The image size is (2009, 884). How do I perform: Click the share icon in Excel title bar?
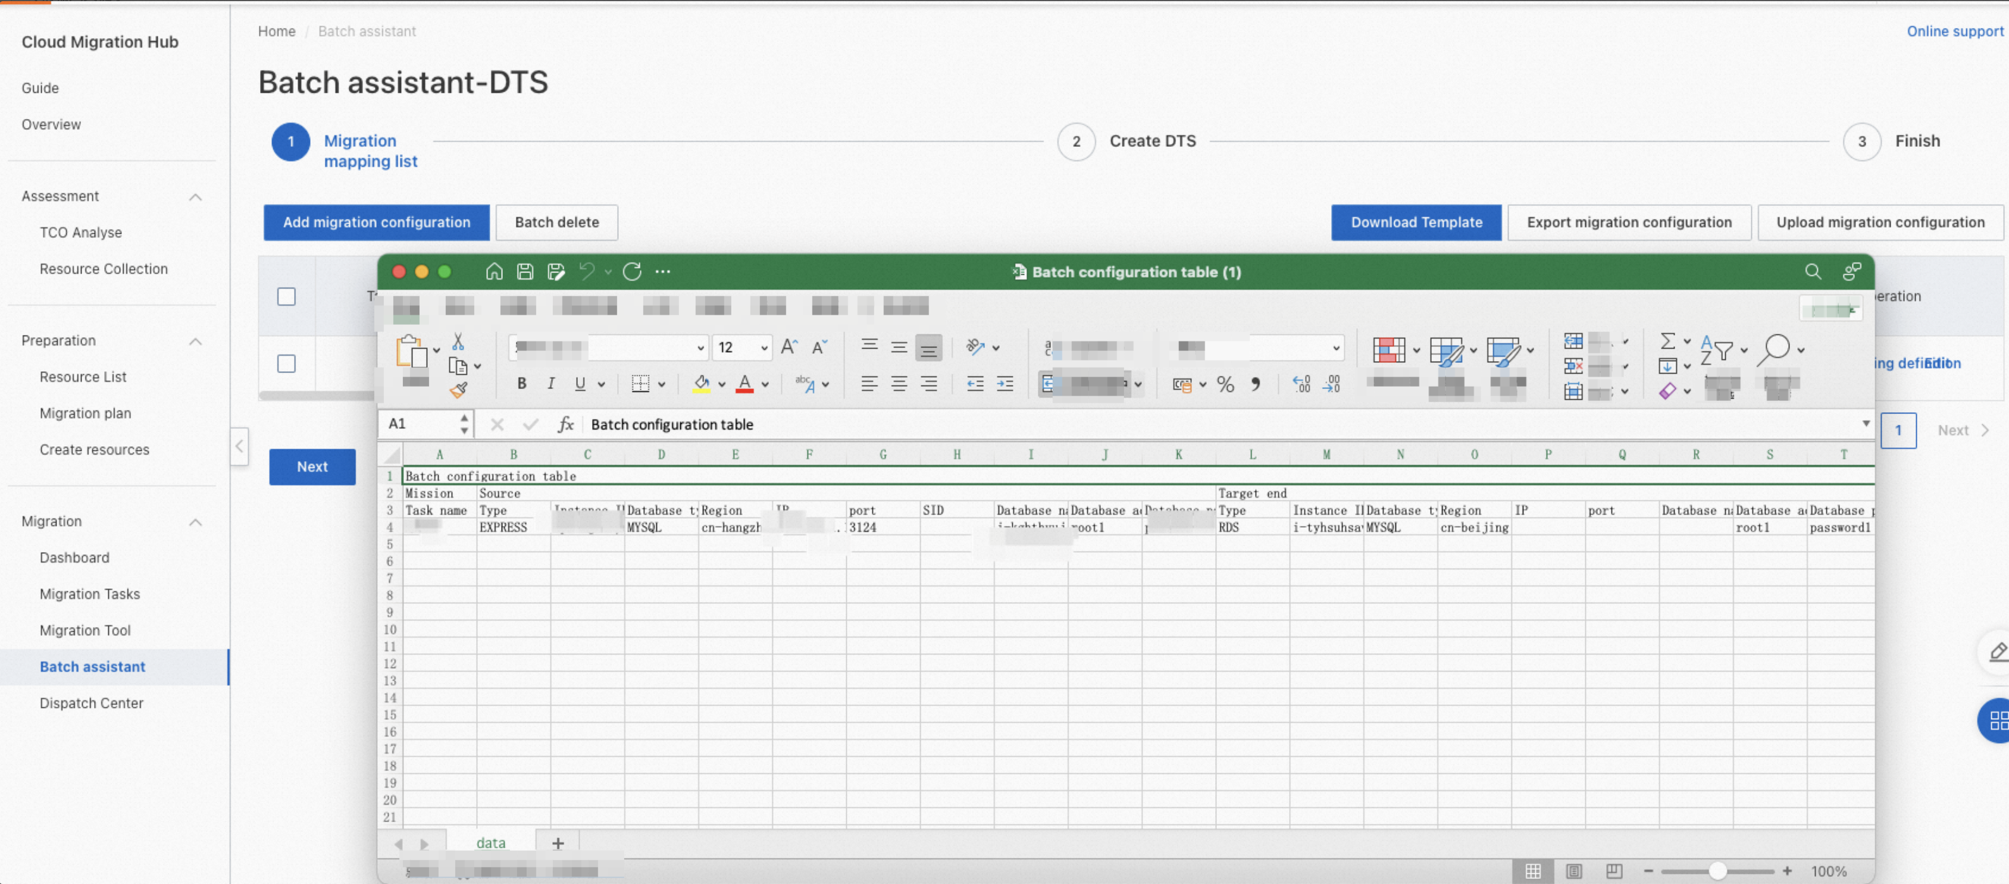click(x=1852, y=271)
